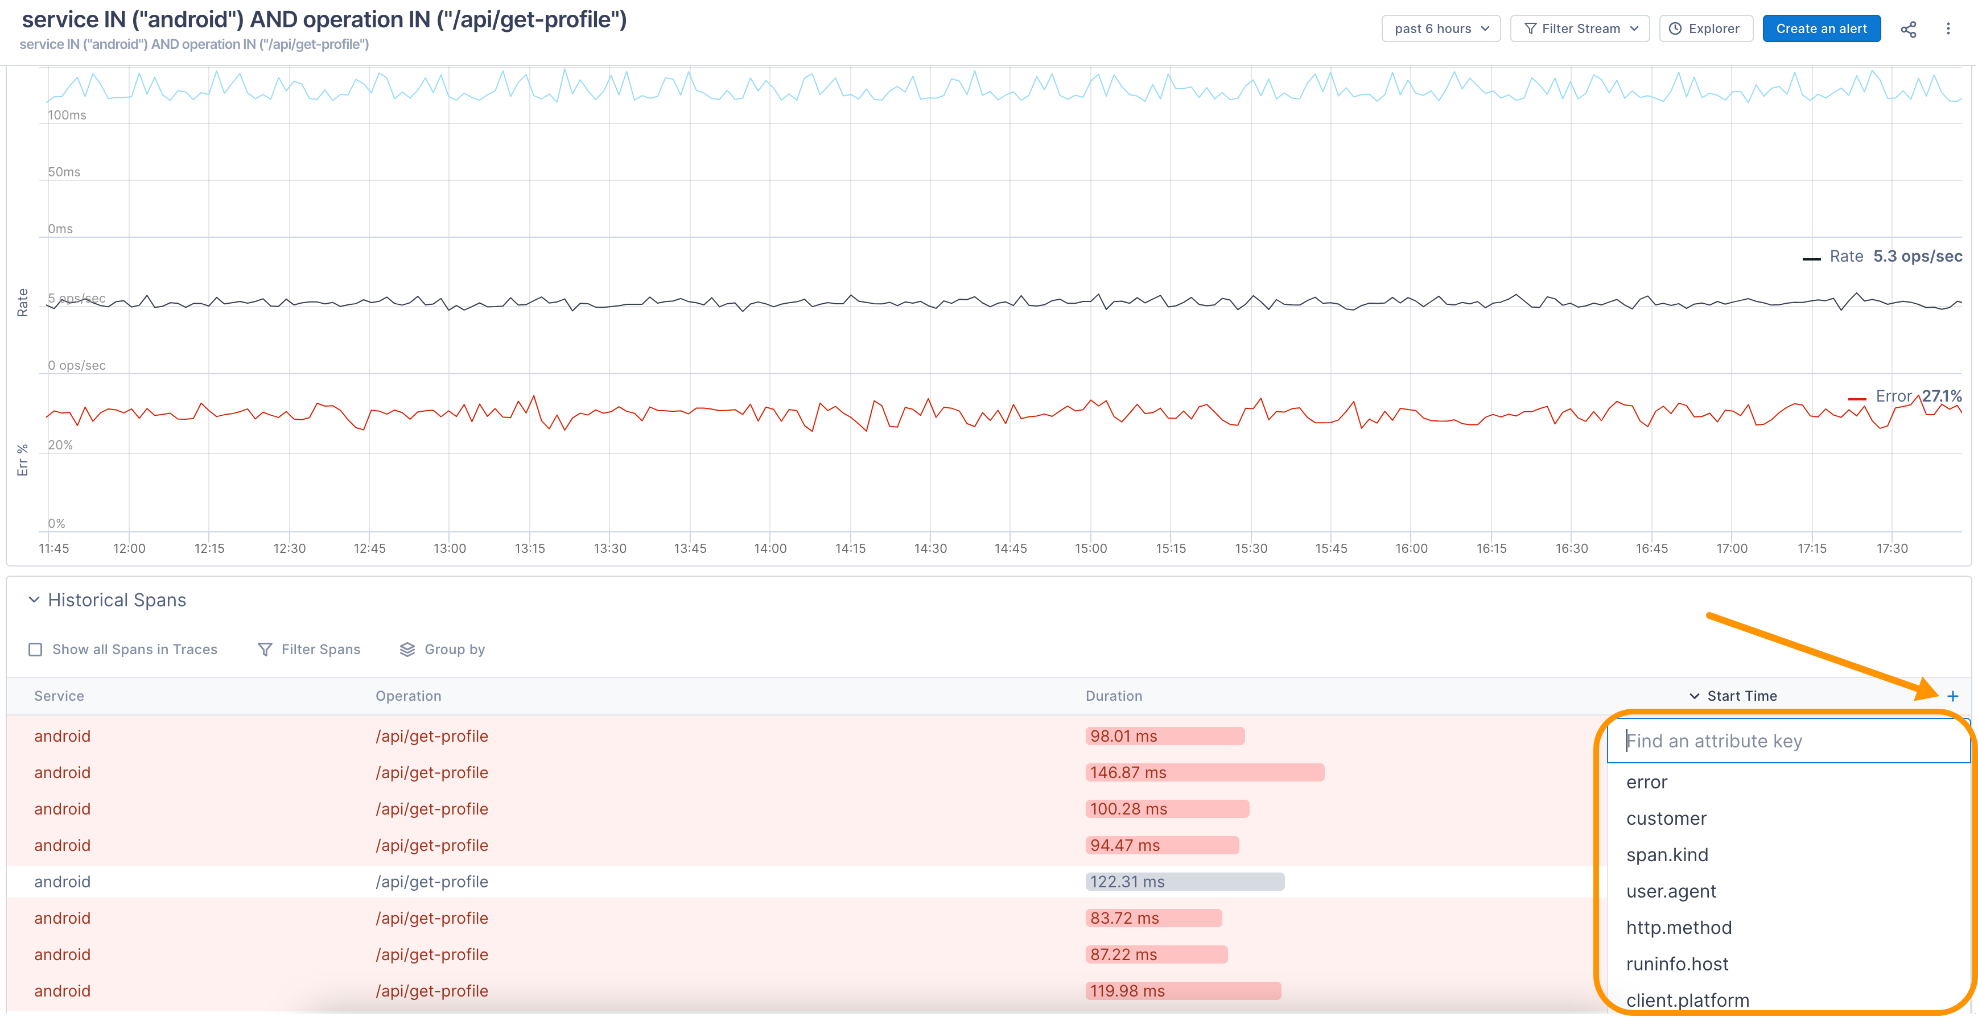
Task: Select the error attribute key
Action: (x=1646, y=782)
